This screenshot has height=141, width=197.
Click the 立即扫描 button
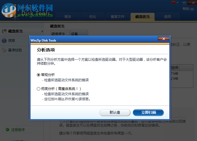click(x=148, y=112)
